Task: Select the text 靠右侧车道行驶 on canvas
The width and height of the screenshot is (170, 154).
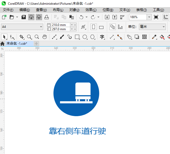Action: pos(77,131)
